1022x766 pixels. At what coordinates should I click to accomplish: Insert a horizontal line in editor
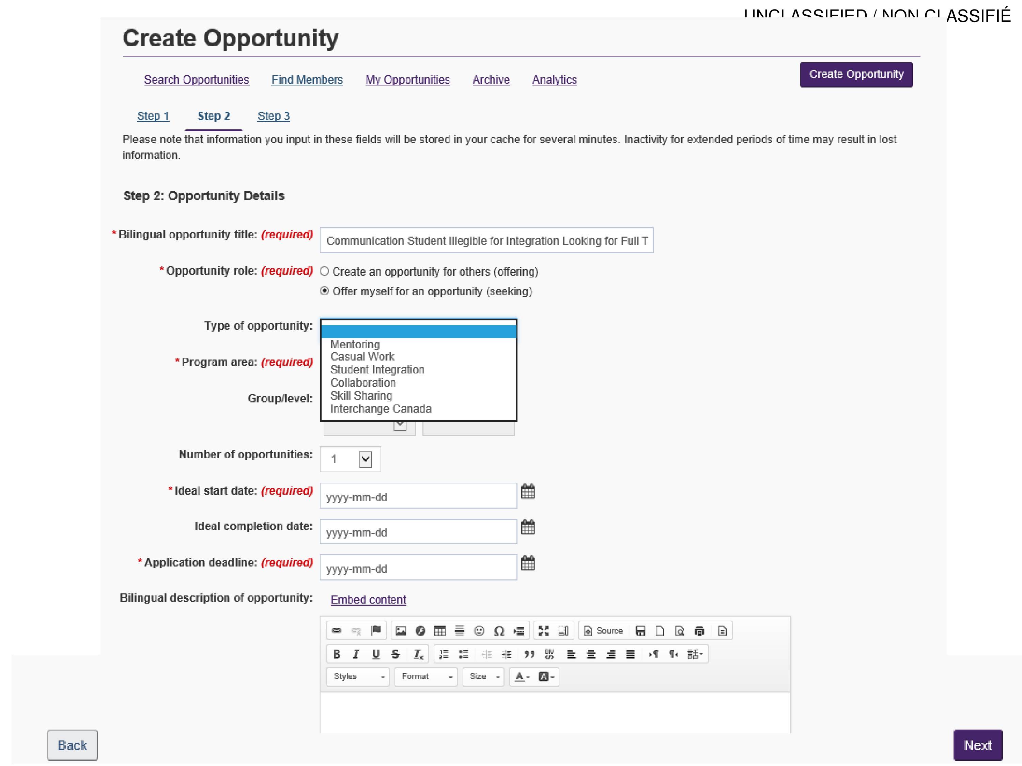[x=459, y=631]
